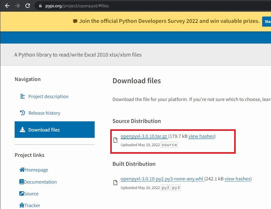Open the Release history tab
Viewport: 271px width, 209px height.
[x=44, y=113]
